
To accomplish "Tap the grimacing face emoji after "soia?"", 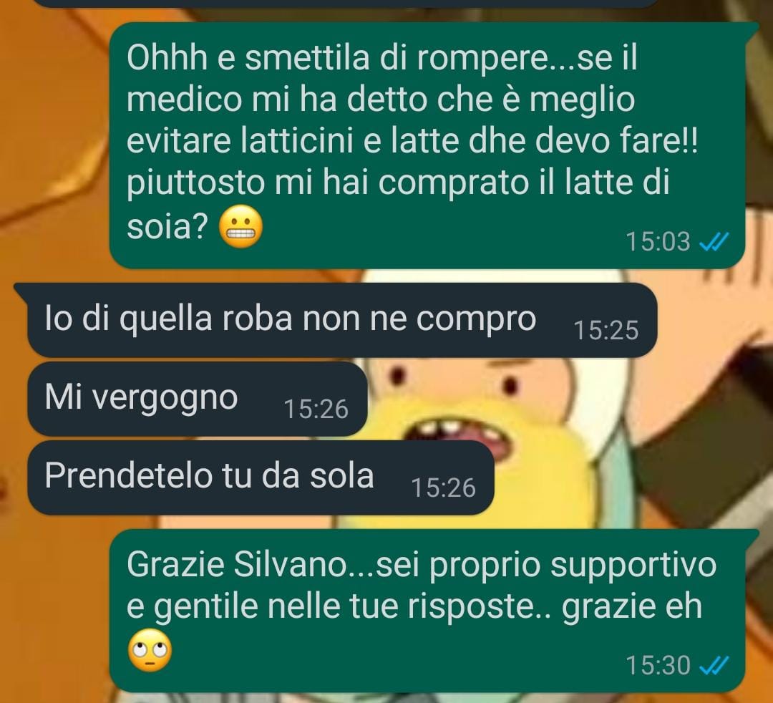I will (x=241, y=226).
